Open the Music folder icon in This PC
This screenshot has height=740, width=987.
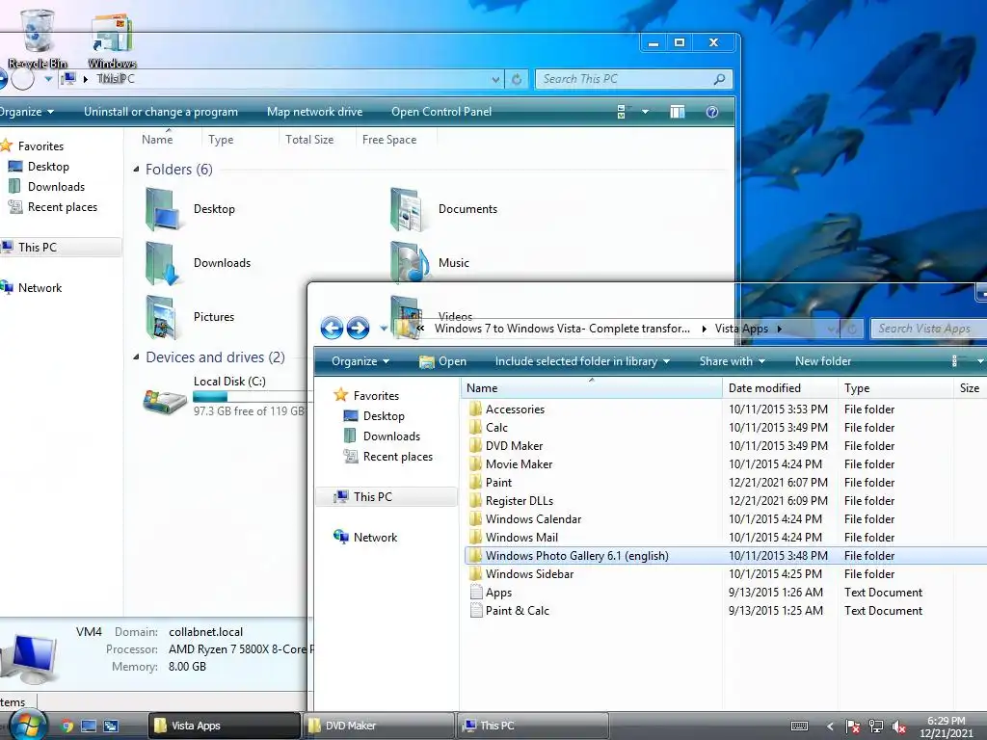[x=408, y=262]
